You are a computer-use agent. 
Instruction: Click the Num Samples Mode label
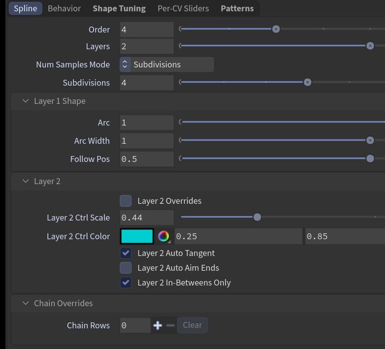coord(73,64)
